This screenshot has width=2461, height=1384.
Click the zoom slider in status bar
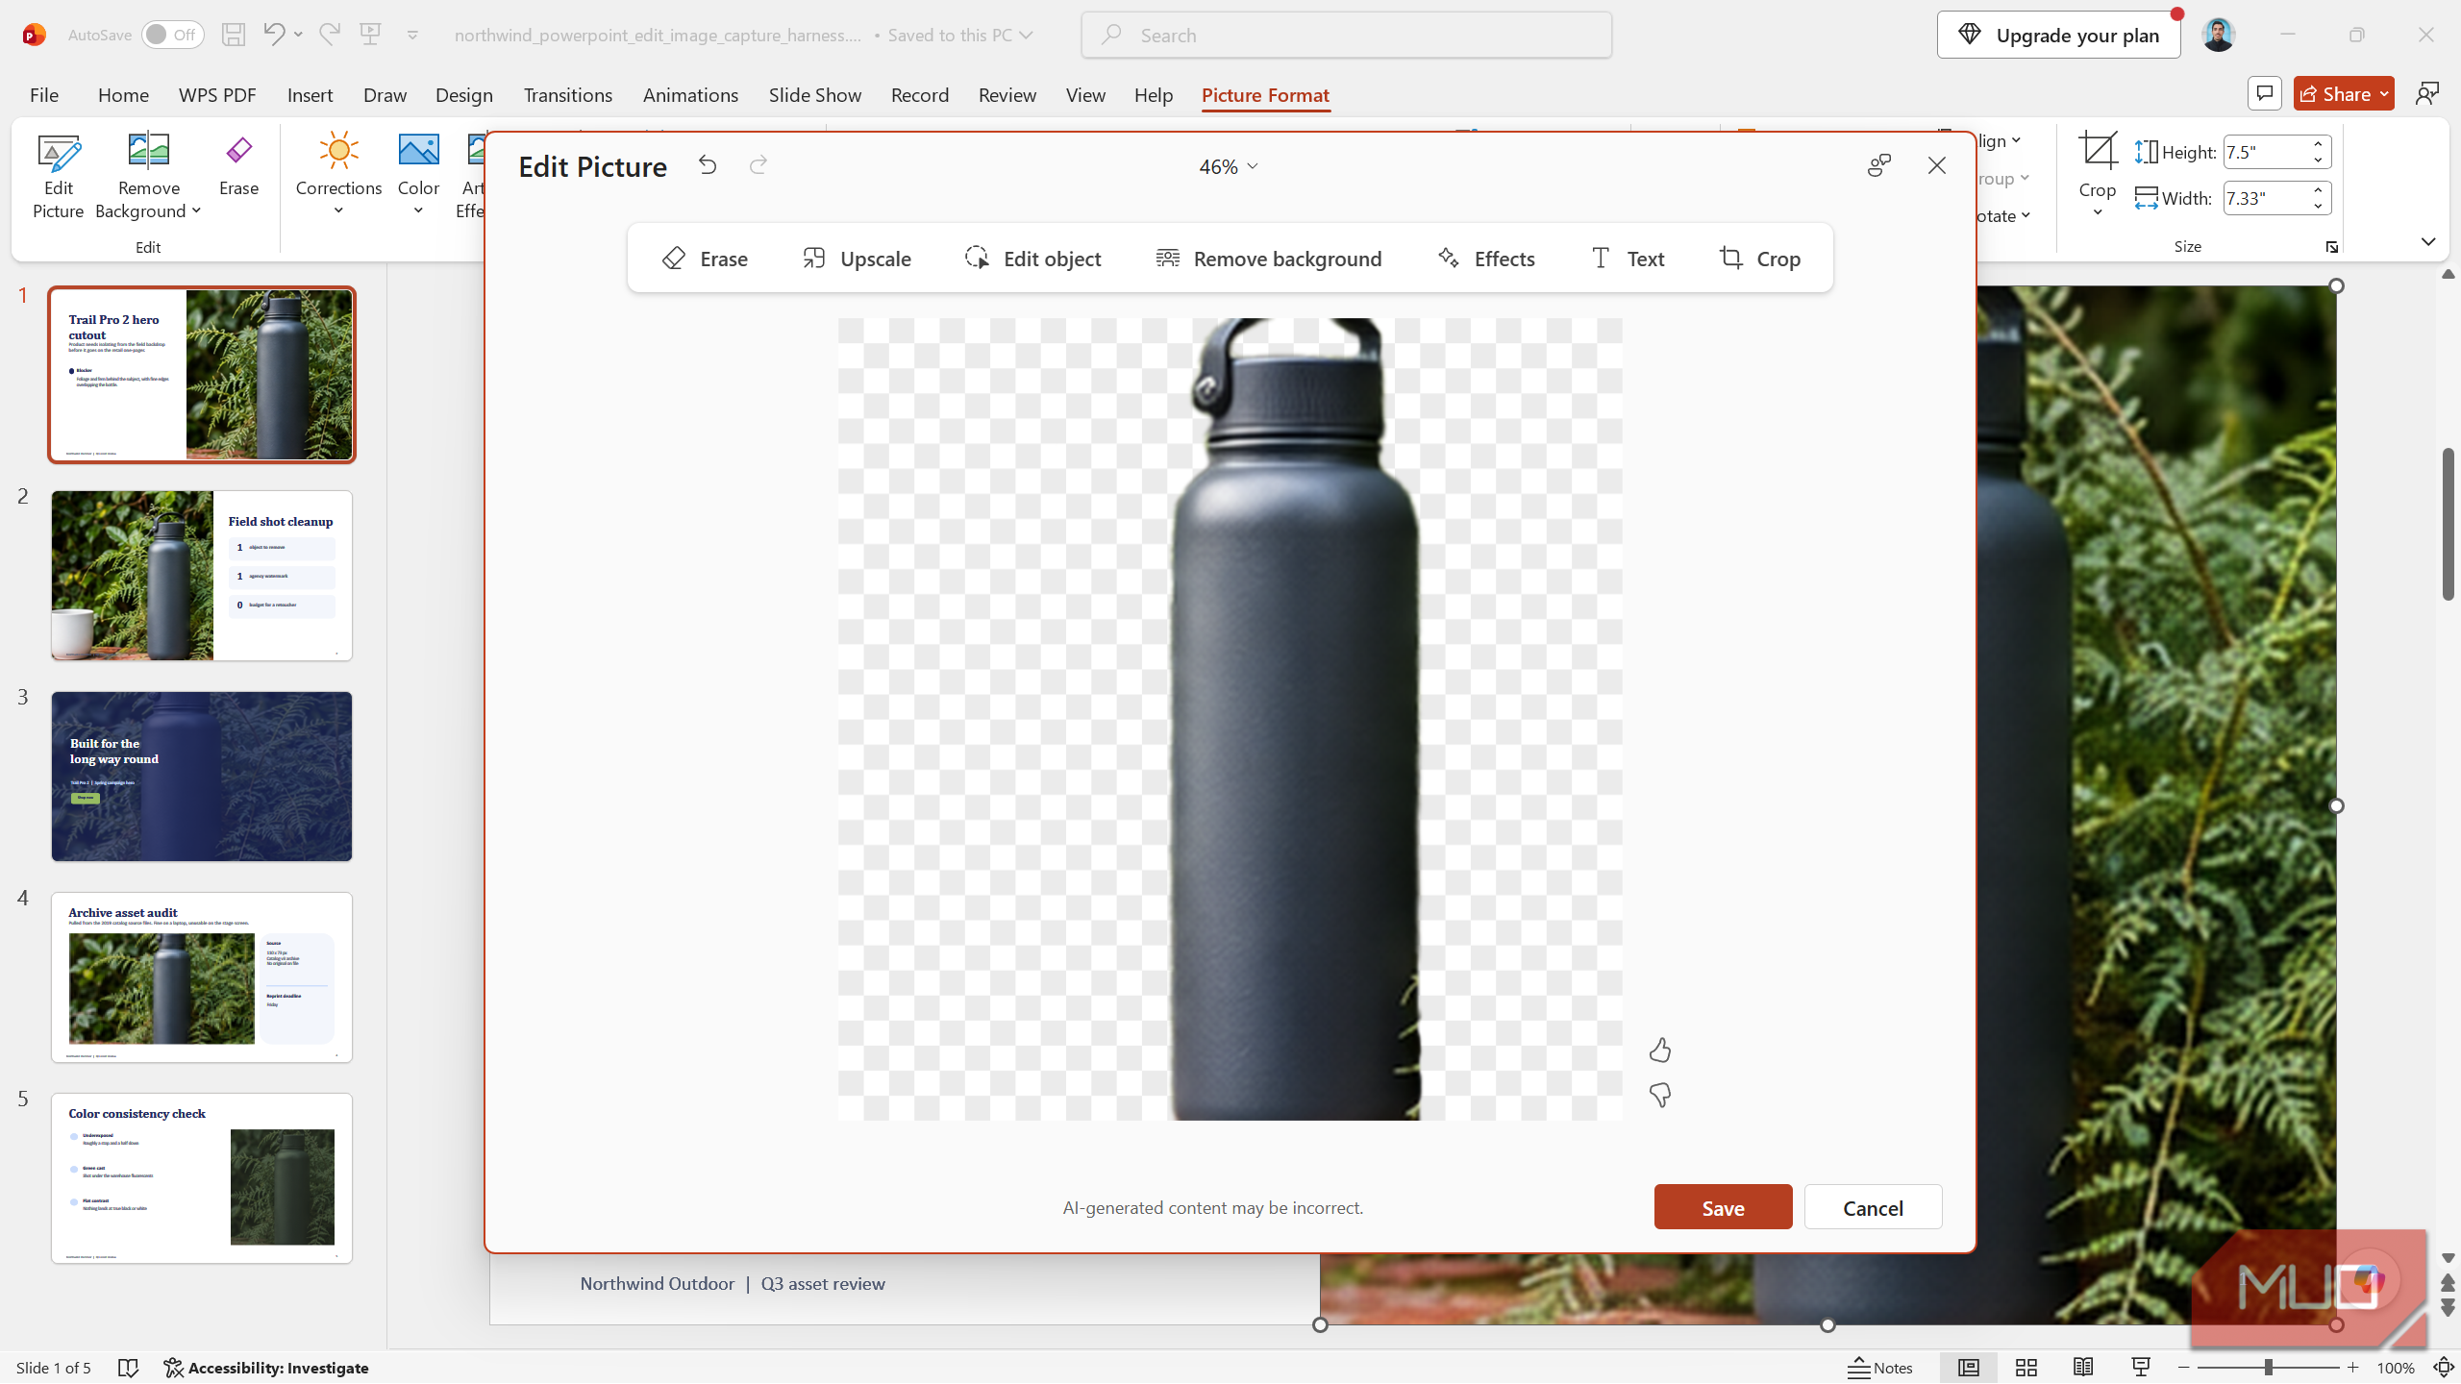tap(2268, 1368)
